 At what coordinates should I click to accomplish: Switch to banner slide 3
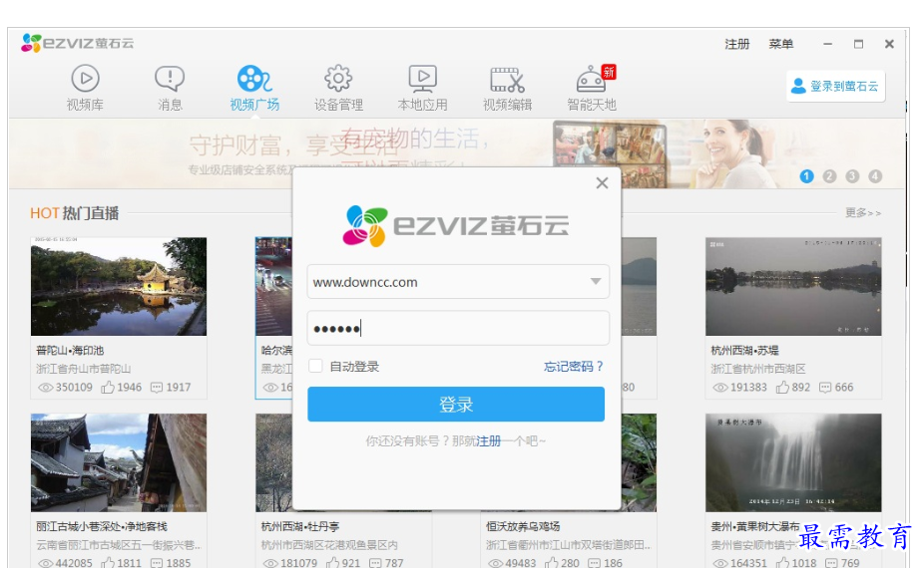(x=852, y=175)
